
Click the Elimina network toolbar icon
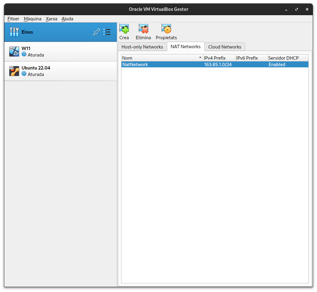(x=143, y=29)
